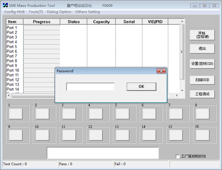This screenshot has width=222, height=170.
Task: Focus the Password text field
Action: click(x=90, y=86)
